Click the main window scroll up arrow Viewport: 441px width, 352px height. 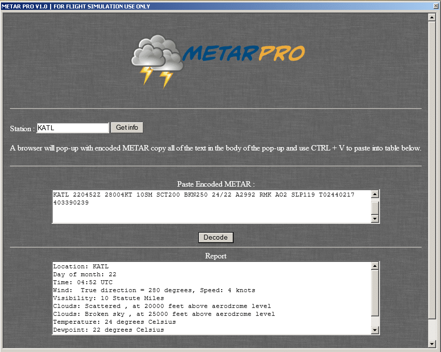(431, 17)
